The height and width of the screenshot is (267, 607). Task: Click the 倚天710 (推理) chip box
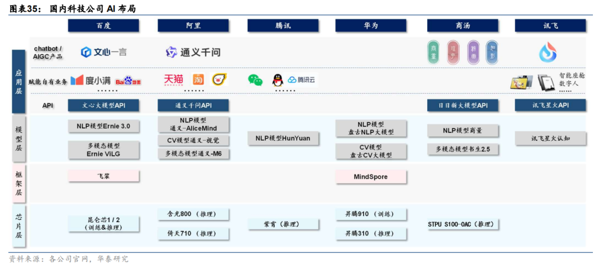pos(193,233)
